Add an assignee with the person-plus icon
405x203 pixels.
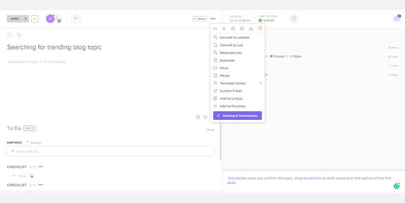pyautogui.click(x=57, y=19)
